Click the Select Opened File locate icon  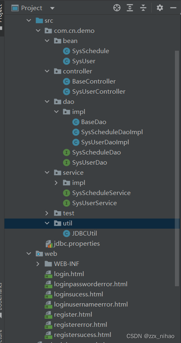coord(117,8)
